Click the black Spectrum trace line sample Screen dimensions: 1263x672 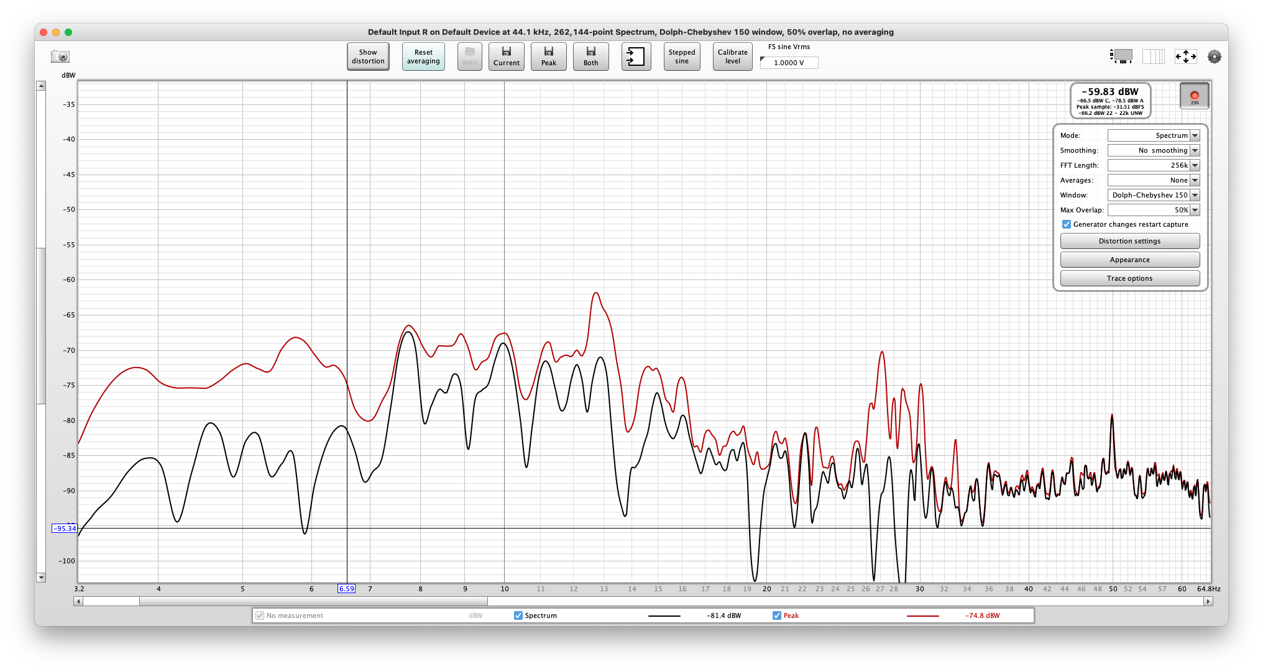point(664,615)
